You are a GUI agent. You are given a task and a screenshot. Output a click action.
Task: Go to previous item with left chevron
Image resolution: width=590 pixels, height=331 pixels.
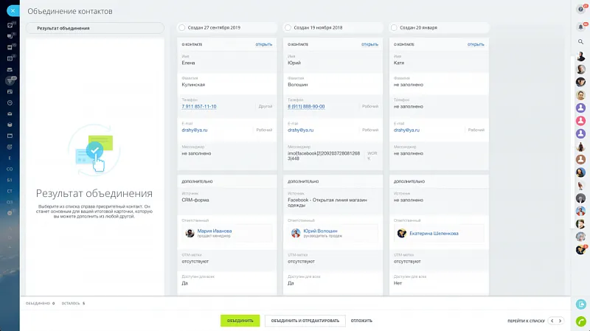click(552, 321)
